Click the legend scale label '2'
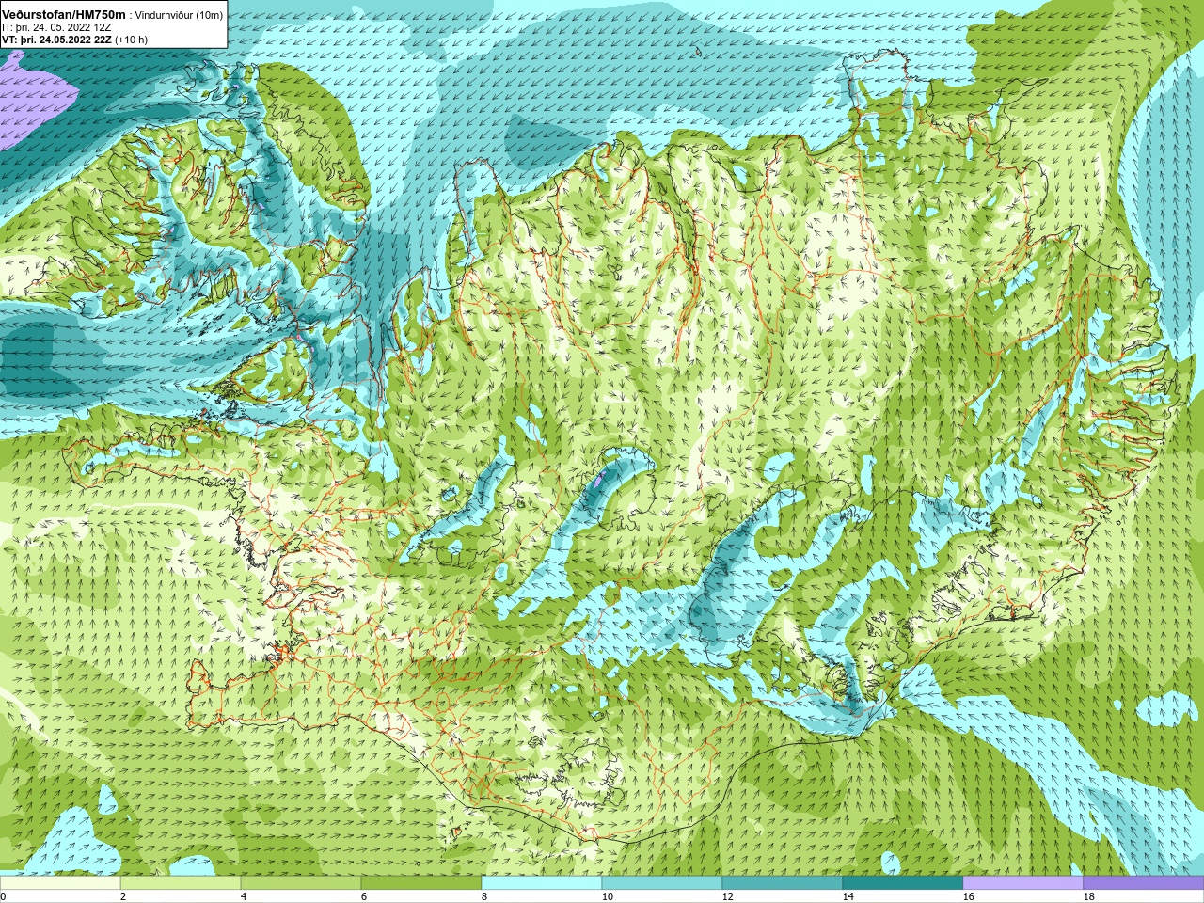Image resolution: width=1204 pixels, height=903 pixels. (x=123, y=896)
